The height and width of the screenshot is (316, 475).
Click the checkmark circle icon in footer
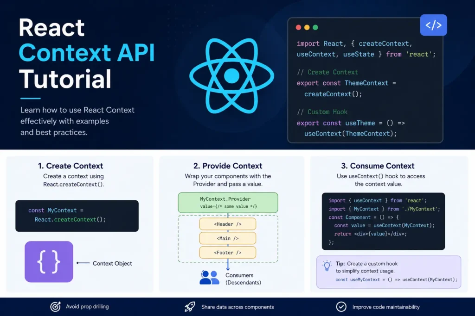pos(341,307)
